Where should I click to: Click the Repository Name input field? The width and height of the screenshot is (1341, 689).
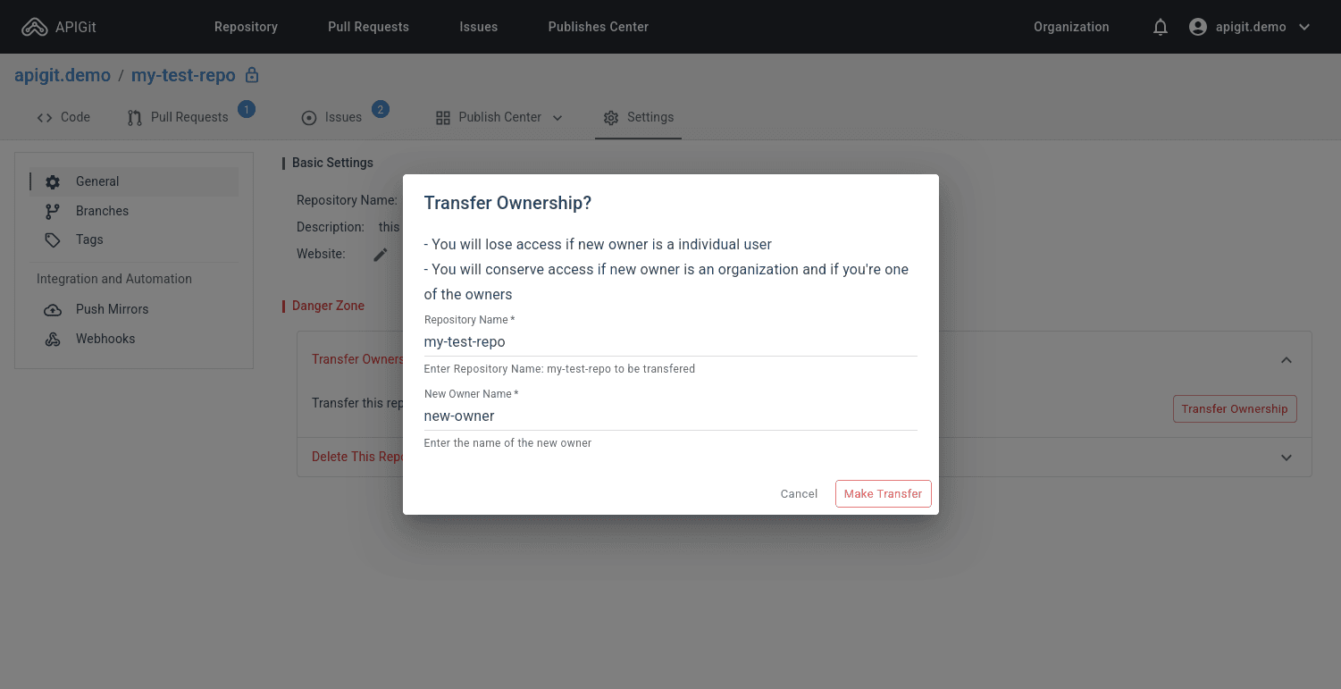(670, 341)
